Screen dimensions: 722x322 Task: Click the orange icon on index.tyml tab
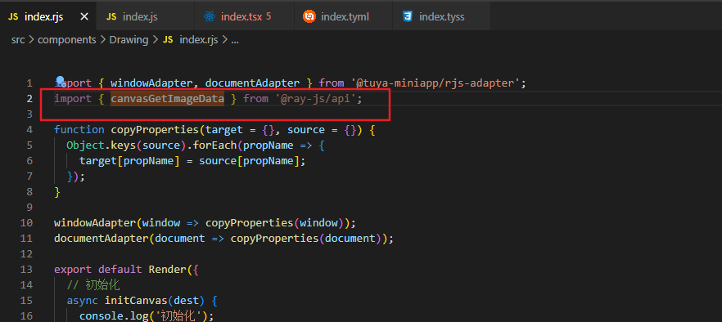pyautogui.click(x=309, y=17)
